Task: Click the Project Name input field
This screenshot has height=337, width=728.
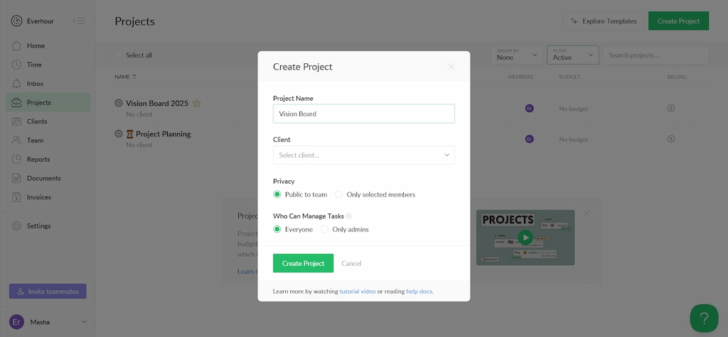Action: [363, 114]
